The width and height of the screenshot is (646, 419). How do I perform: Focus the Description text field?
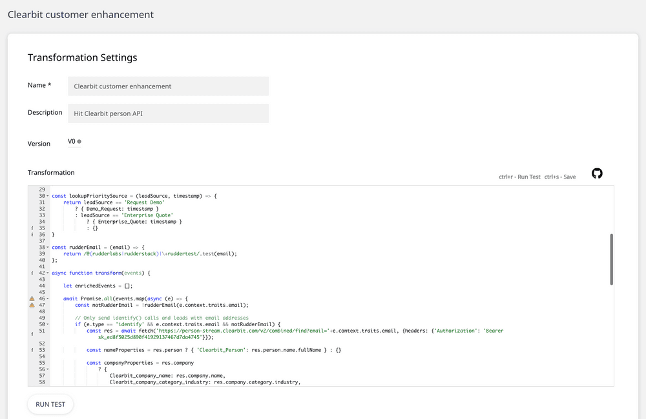click(x=168, y=113)
